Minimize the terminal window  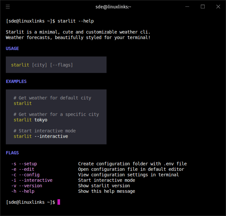pyautogui.click(x=187, y=6)
